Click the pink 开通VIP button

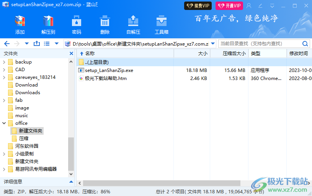(x=229, y=6)
